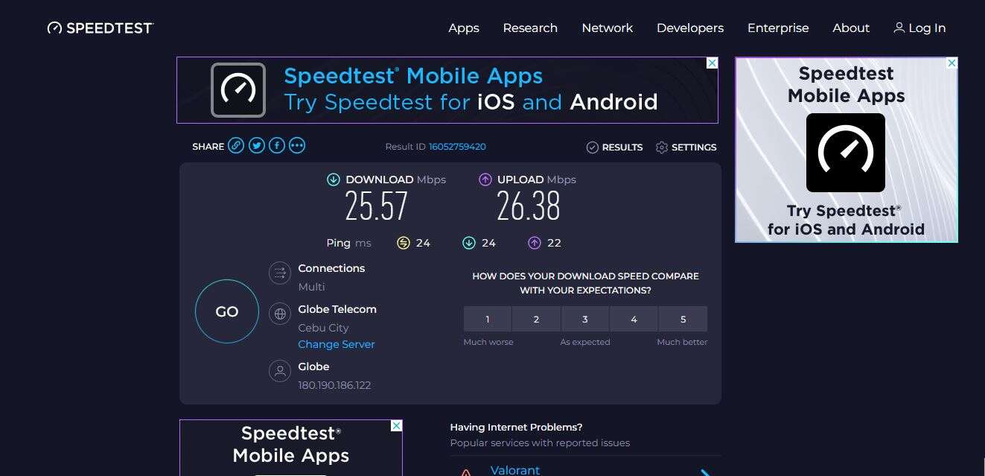This screenshot has height=476, width=985.
Task: Start the test with GO button
Action: [227, 311]
